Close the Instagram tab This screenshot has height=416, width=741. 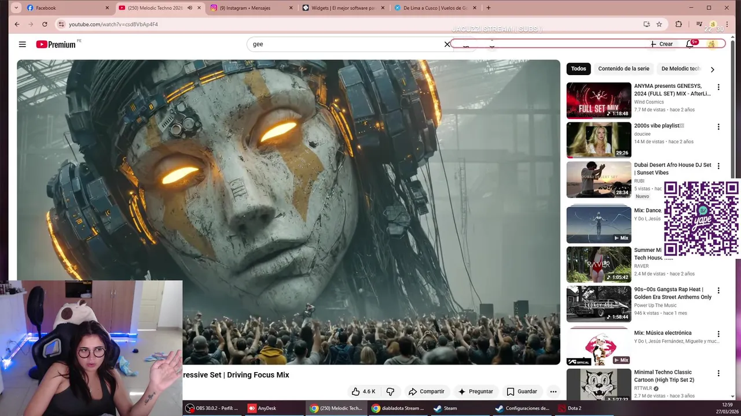[x=291, y=8]
